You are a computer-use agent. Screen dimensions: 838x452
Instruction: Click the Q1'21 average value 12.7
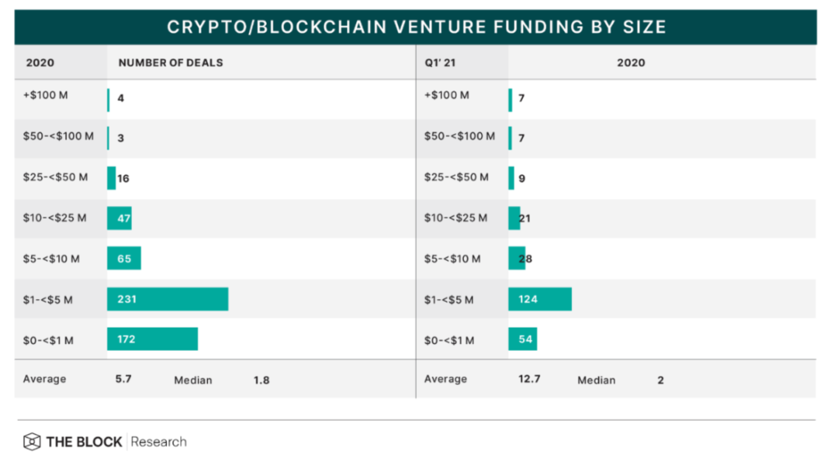coord(528,379)
